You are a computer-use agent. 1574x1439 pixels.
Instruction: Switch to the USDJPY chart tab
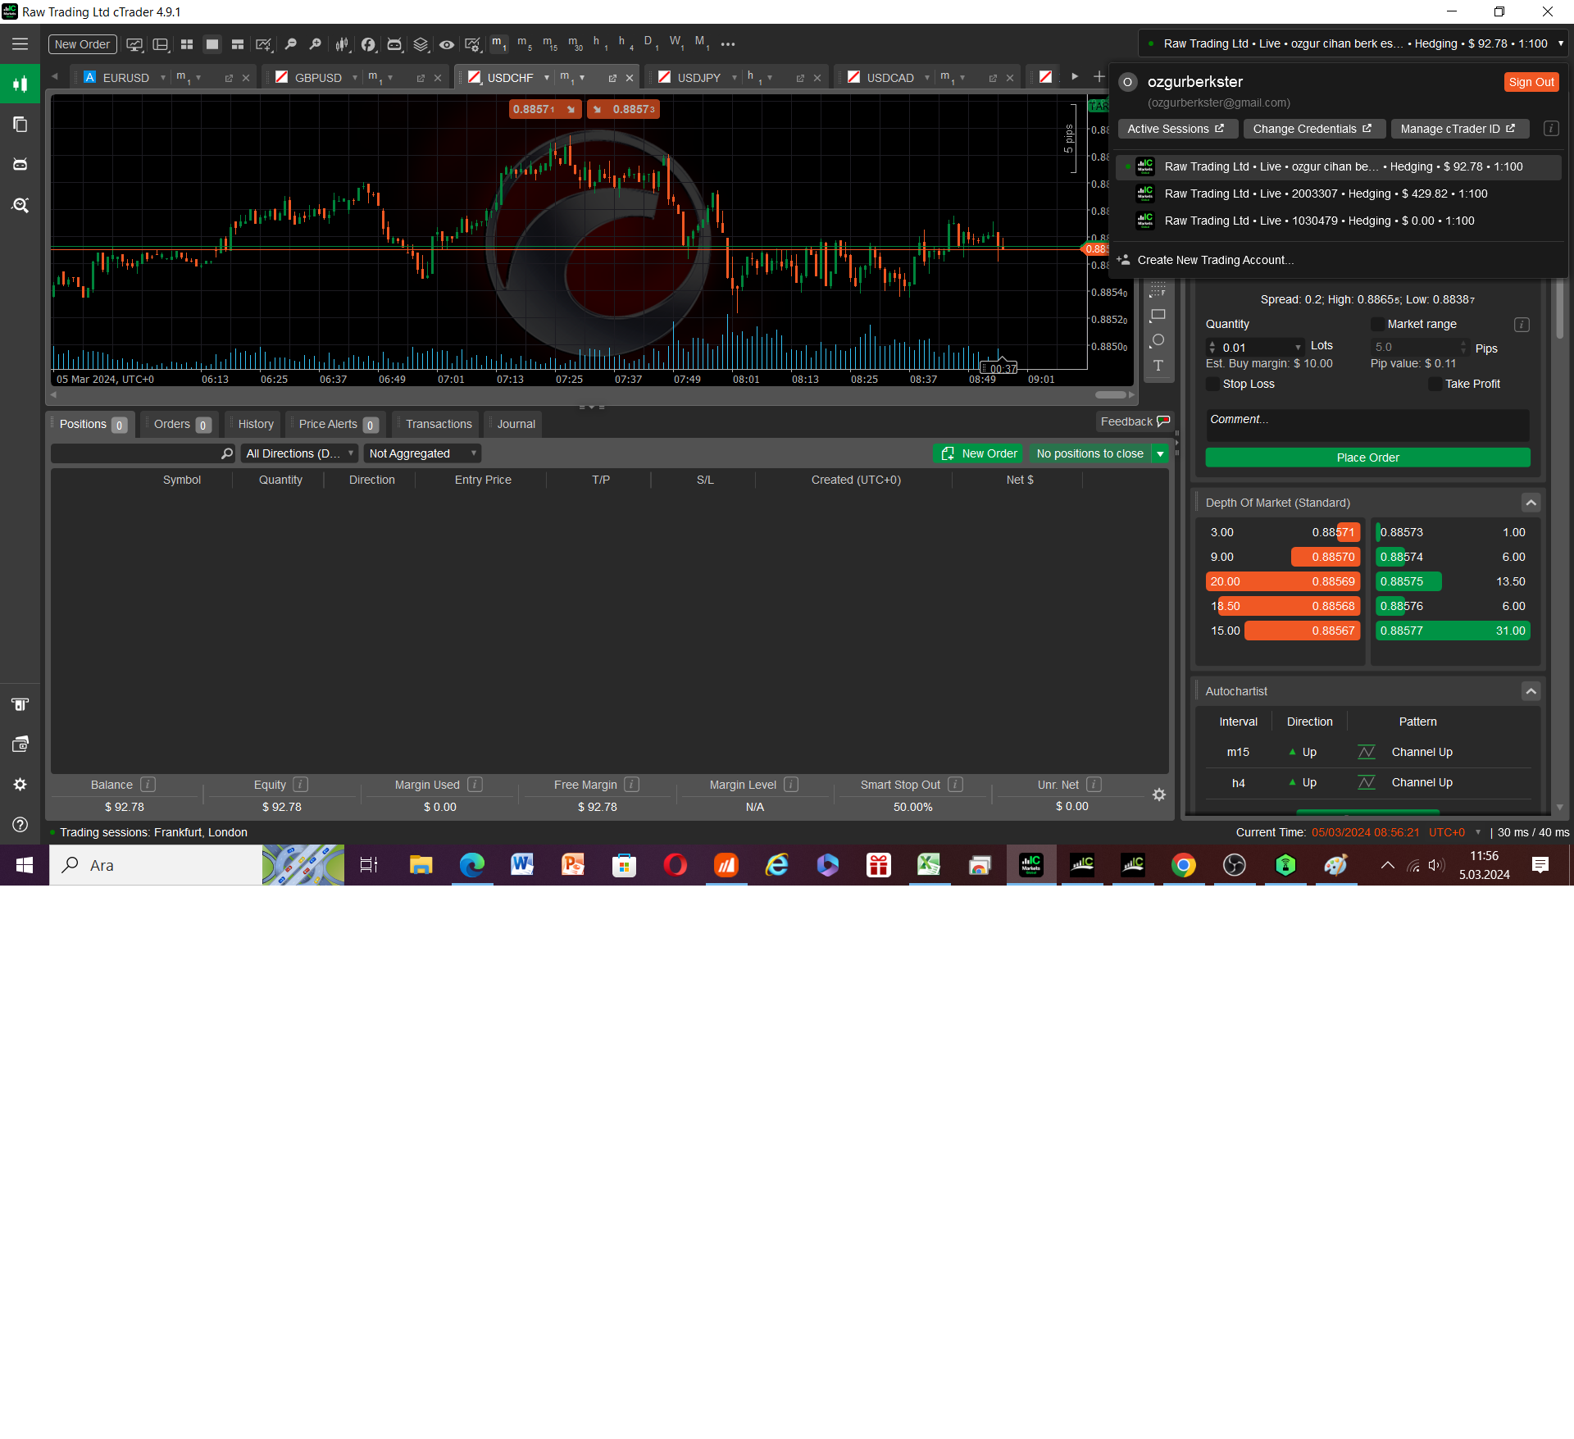pos(698,78)
